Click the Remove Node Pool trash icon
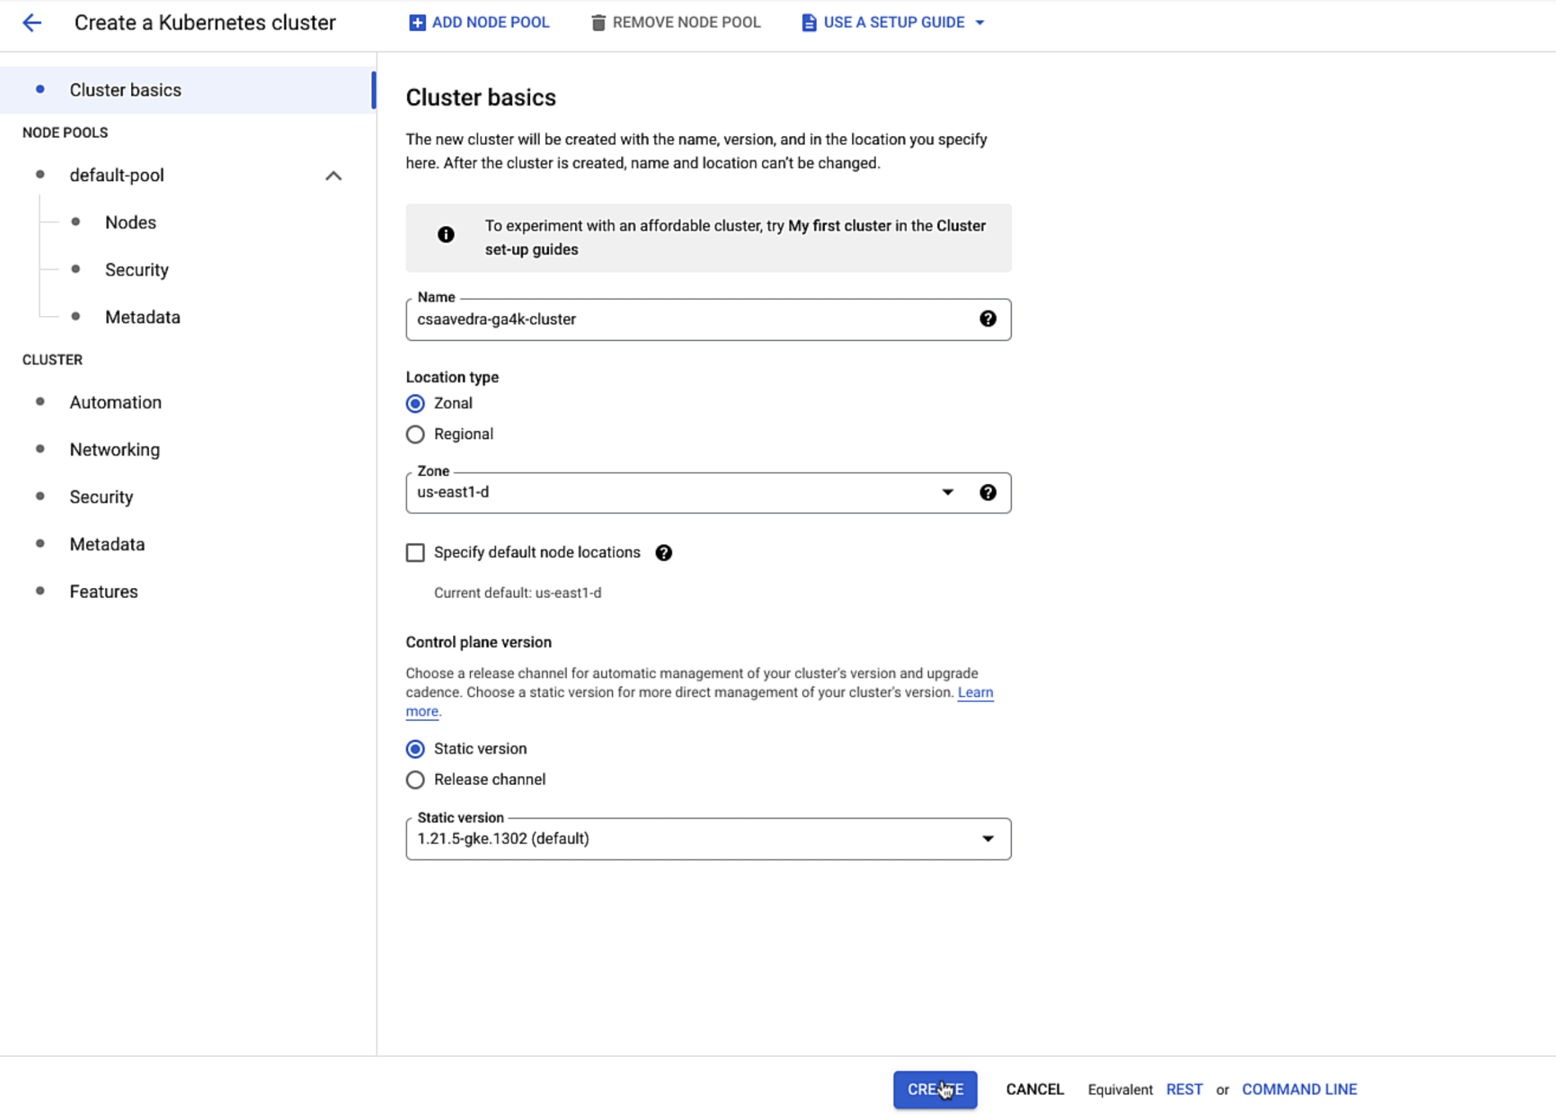Screen dimensions: 1556x1118 [597, 21]
